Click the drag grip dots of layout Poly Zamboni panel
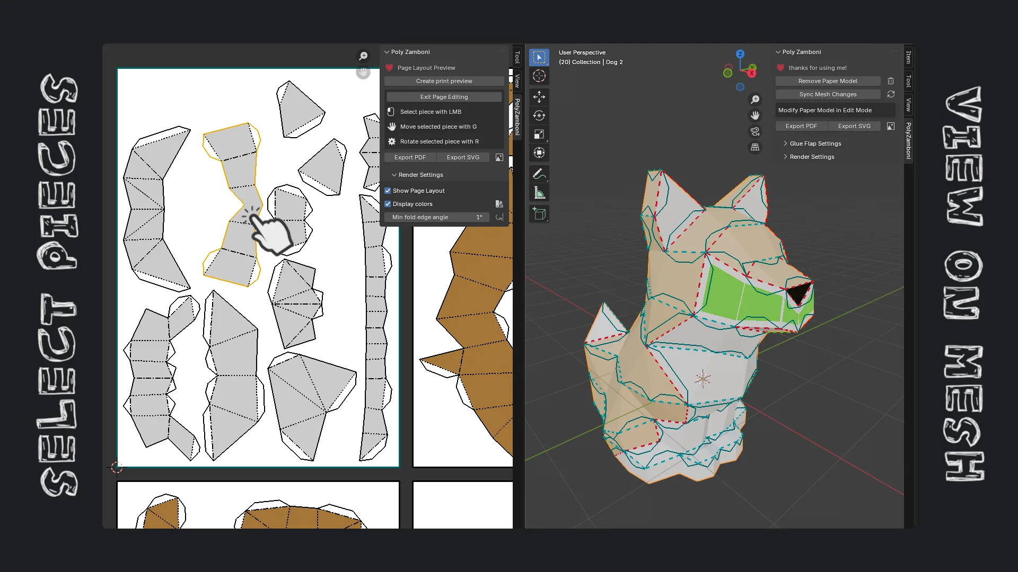Image resolution: width=1018 pixels, height=572 pixels. (502, 51)
